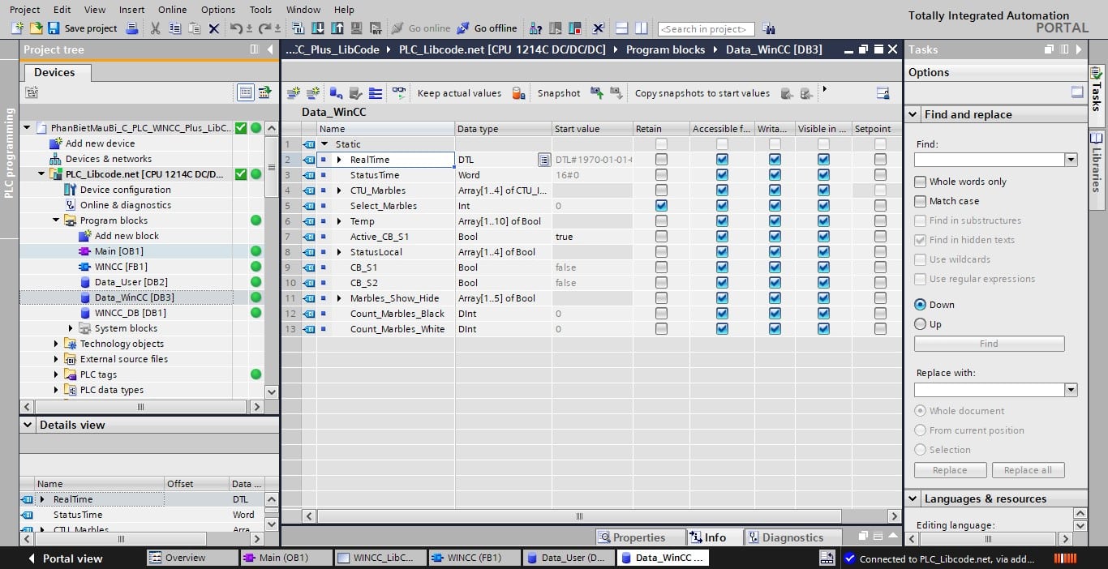Undo last action arrow icon

coord(236,28)
